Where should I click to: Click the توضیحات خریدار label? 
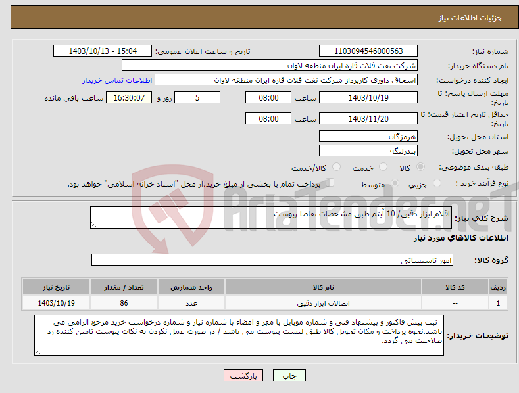pos(478,336)
